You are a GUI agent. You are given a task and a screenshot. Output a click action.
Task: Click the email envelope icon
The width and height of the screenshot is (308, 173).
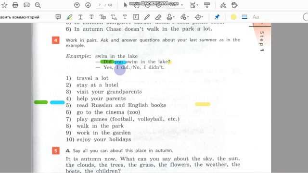(x=26, y=5)
